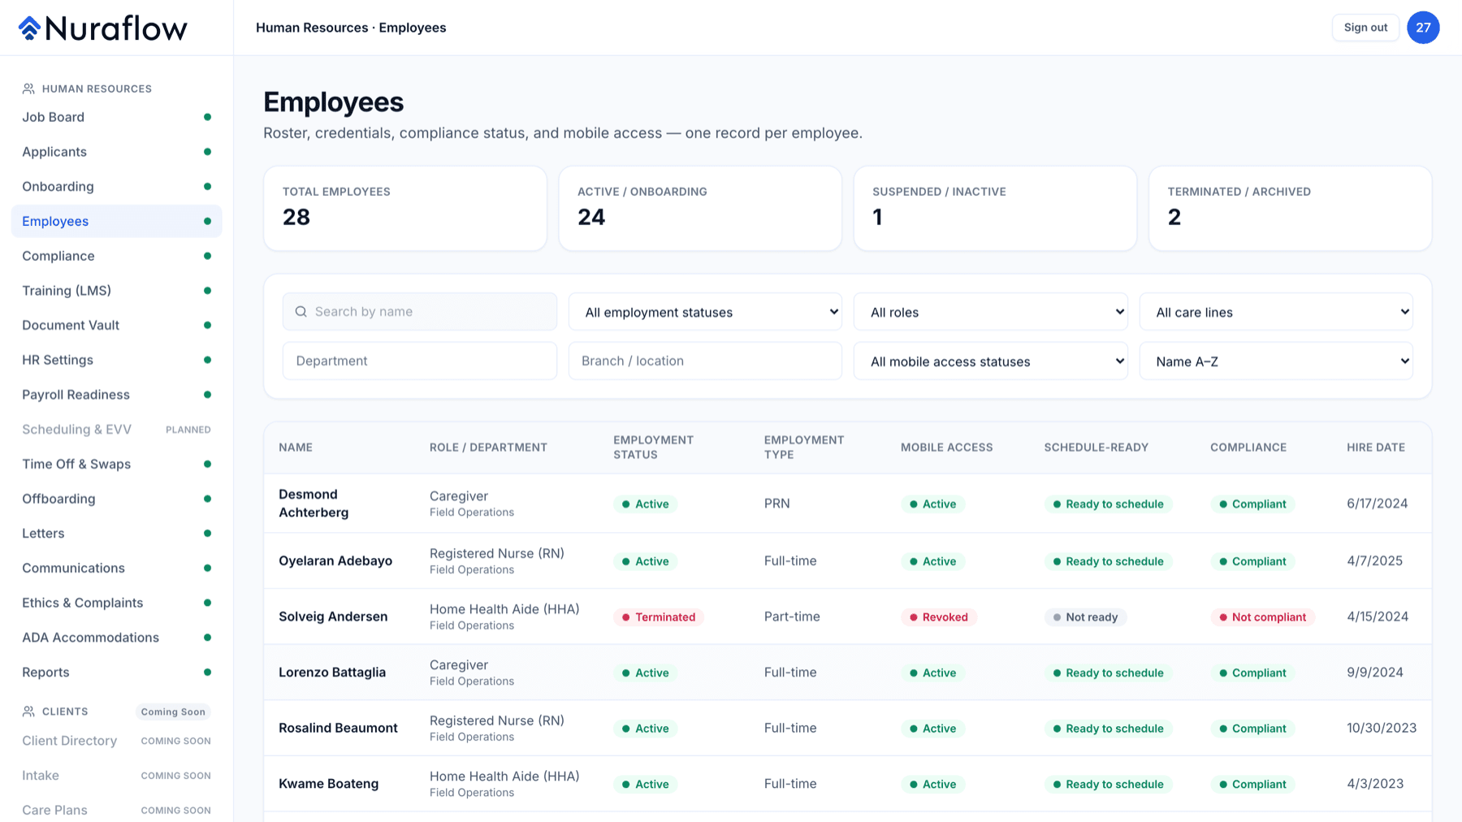Expand the All roles dropdown

tap(991, 312)
